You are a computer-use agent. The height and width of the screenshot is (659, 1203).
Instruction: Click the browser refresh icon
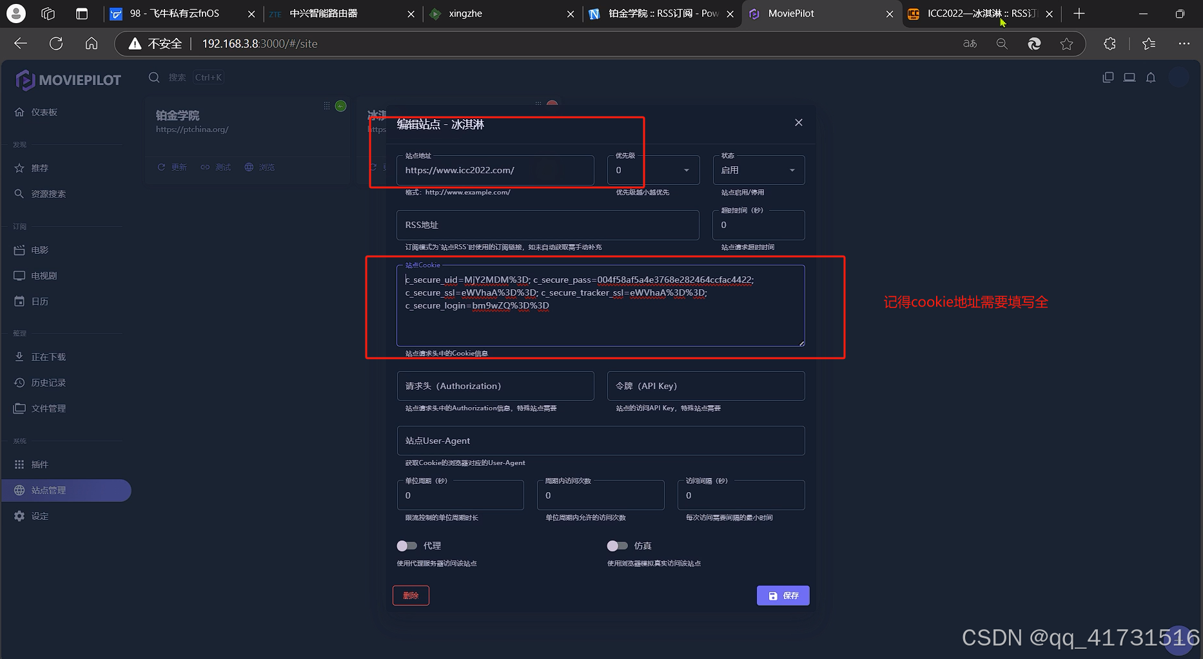(56, 43)
